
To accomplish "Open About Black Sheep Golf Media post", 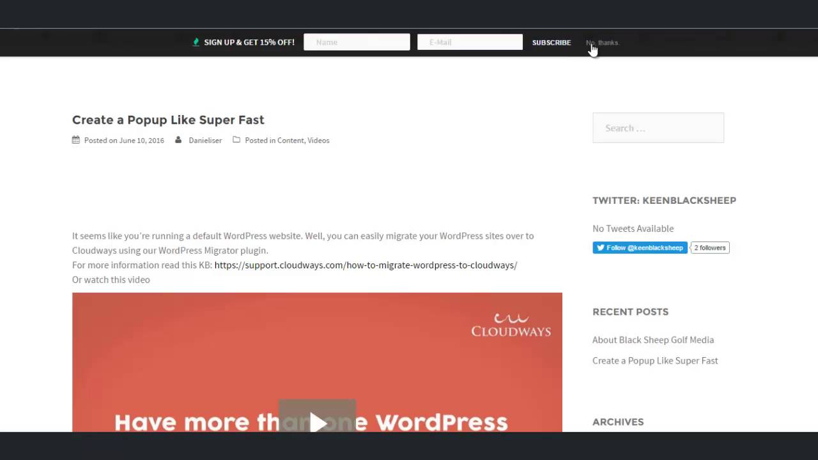I will coord(653,340).
